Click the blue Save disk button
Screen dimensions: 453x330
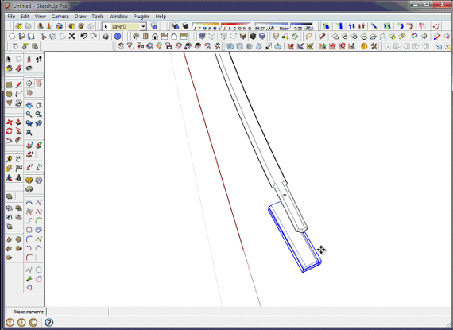click(31, 37)
